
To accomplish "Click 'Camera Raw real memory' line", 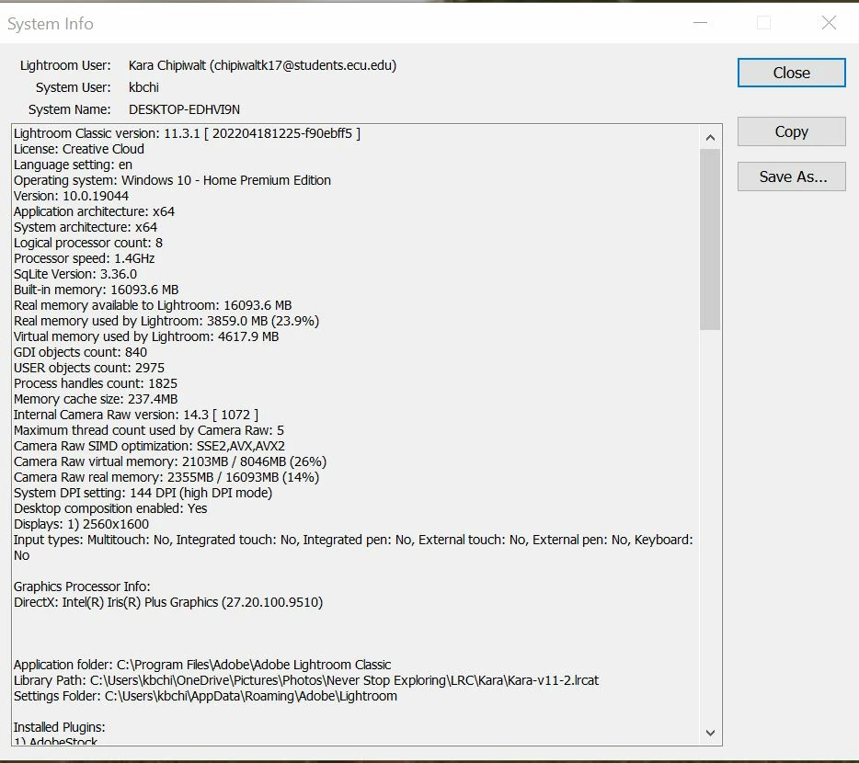I will pos(166,477).
